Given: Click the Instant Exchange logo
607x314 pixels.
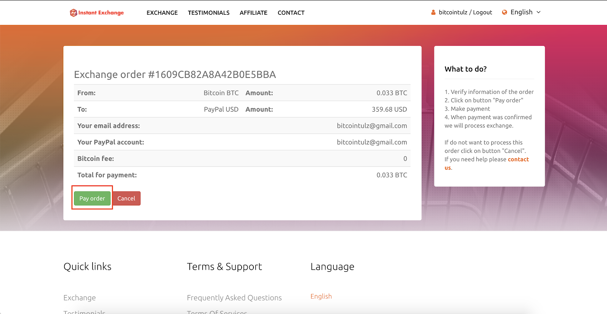Looking at the screenshot, I should click(97, 12).
